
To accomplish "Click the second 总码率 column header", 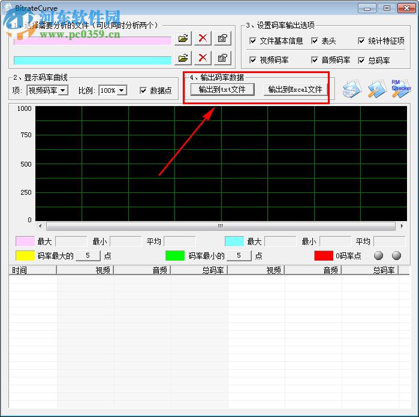I will click(370, 270).
